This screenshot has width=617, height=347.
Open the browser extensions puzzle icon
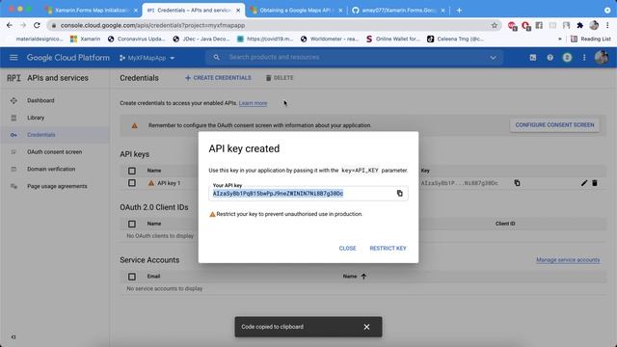point(579,25)
